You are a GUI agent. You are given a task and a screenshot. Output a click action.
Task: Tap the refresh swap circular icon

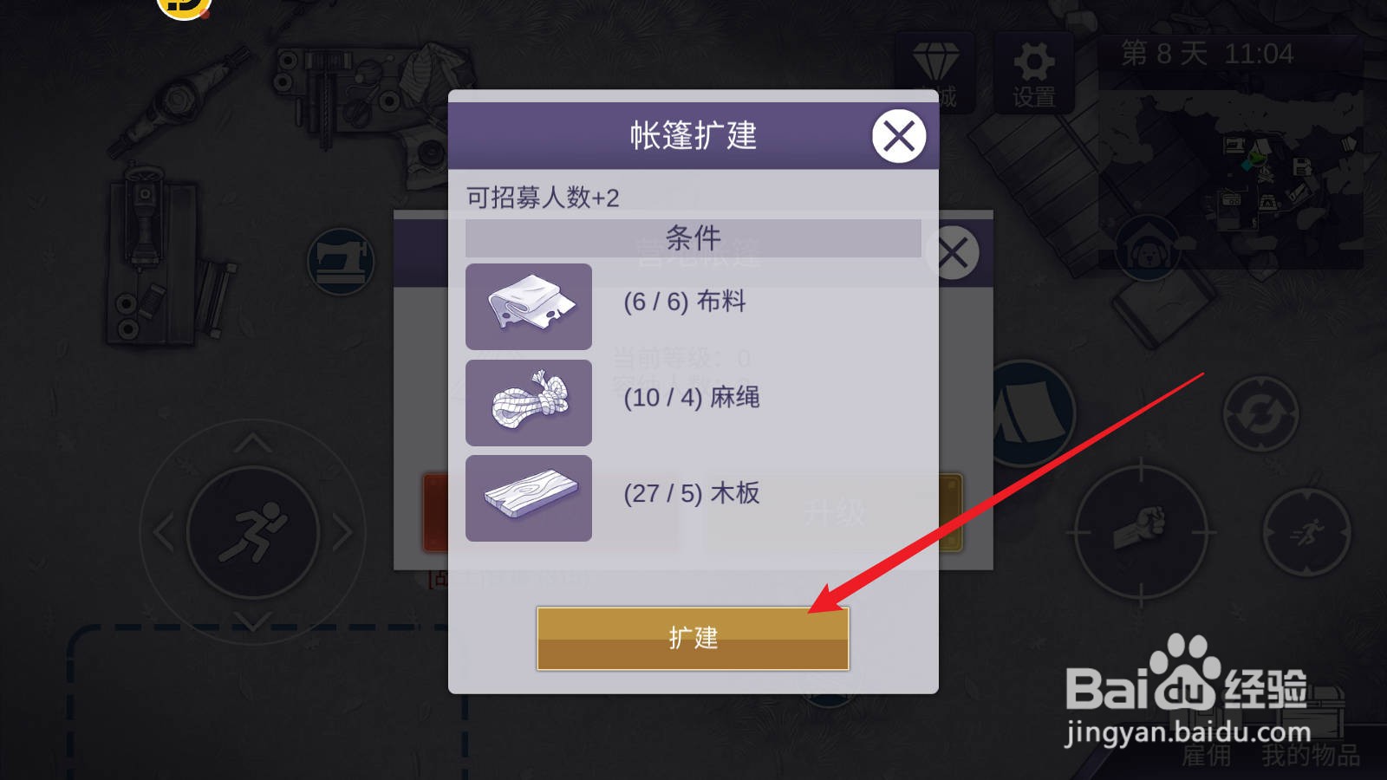pos(1260,413)
